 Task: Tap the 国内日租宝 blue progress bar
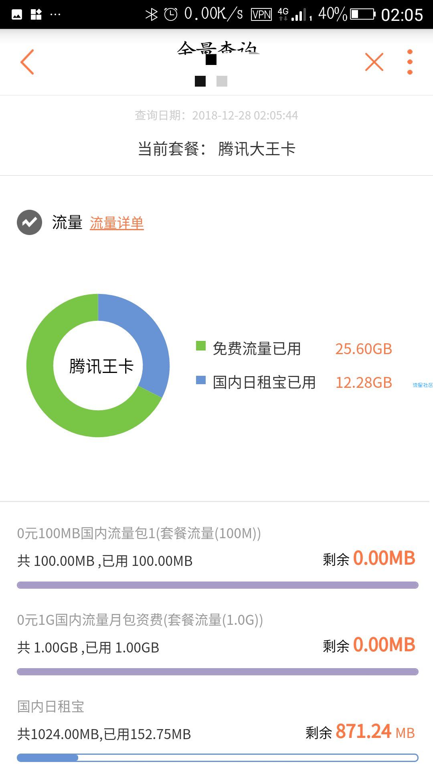click(x=218, y=758)
